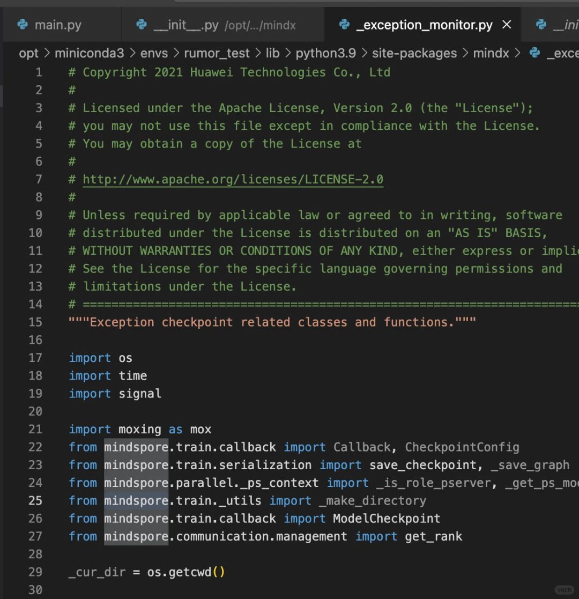The height and width of the screenshot is (599, 579).
Task: Open the envs breadcrumb segment
Action: pyautogui.click(x=154, y=53)
